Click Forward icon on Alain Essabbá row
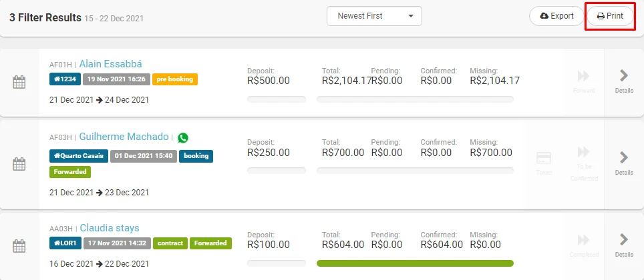 point(584,76)
